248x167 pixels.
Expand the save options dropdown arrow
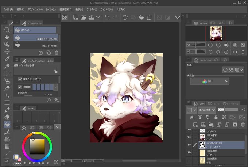[98, 18]
